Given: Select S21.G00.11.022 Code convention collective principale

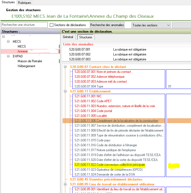Looking at the screenshot, I should tap(110, 165).
